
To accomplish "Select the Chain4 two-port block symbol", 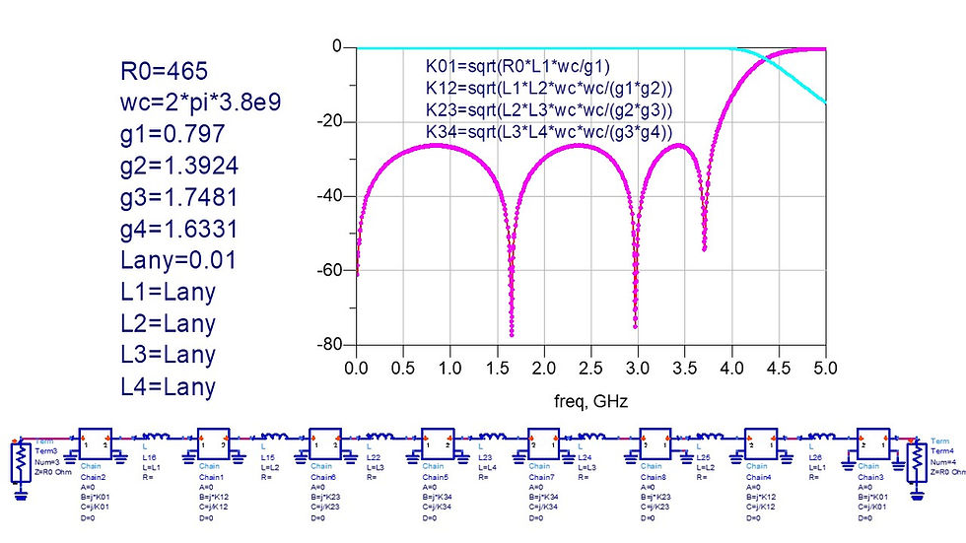I will (x=761, y=443).
